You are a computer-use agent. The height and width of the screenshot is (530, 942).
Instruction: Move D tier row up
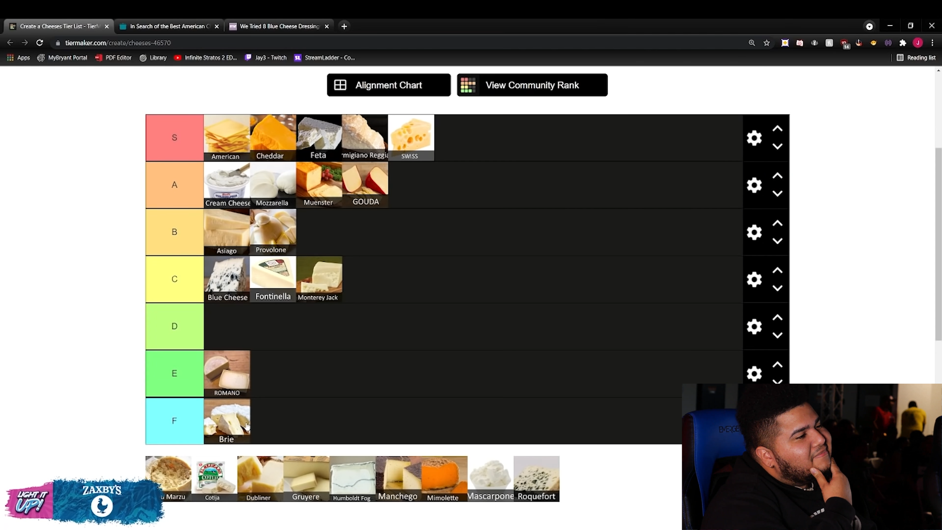pyautogui.click(x=778, y=318)
